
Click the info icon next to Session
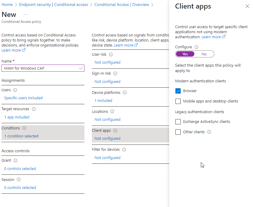click(x=19, y=179)
